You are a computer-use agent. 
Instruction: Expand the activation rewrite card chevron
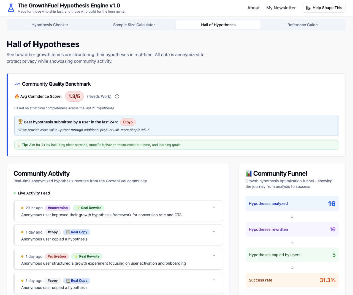(214, 256)
